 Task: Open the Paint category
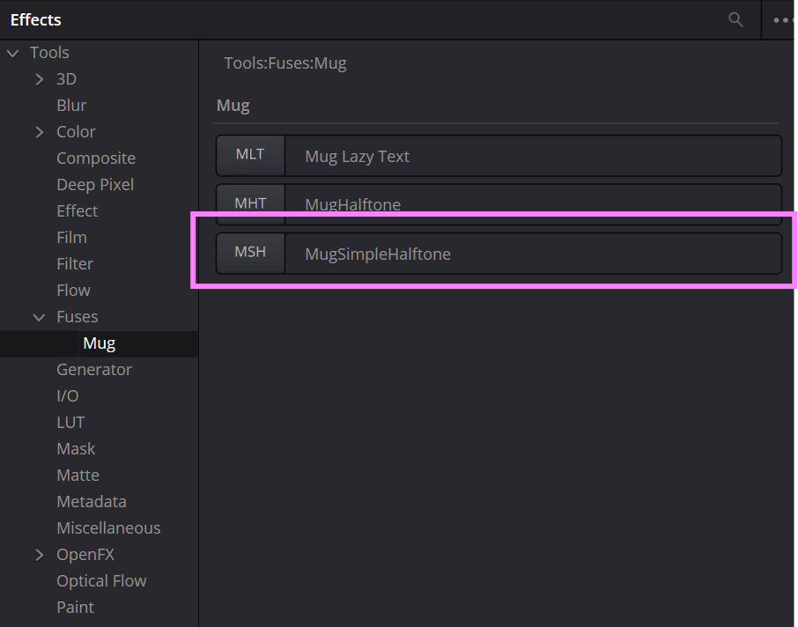click(x=76, y=608)
